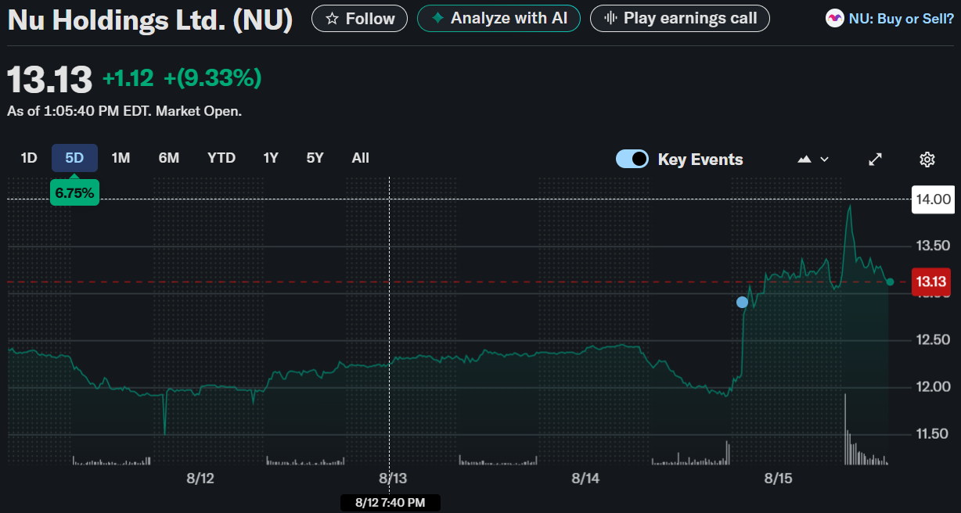Click the Follow star button
This screenshot has height=513, width=961.
click(359, 18)
